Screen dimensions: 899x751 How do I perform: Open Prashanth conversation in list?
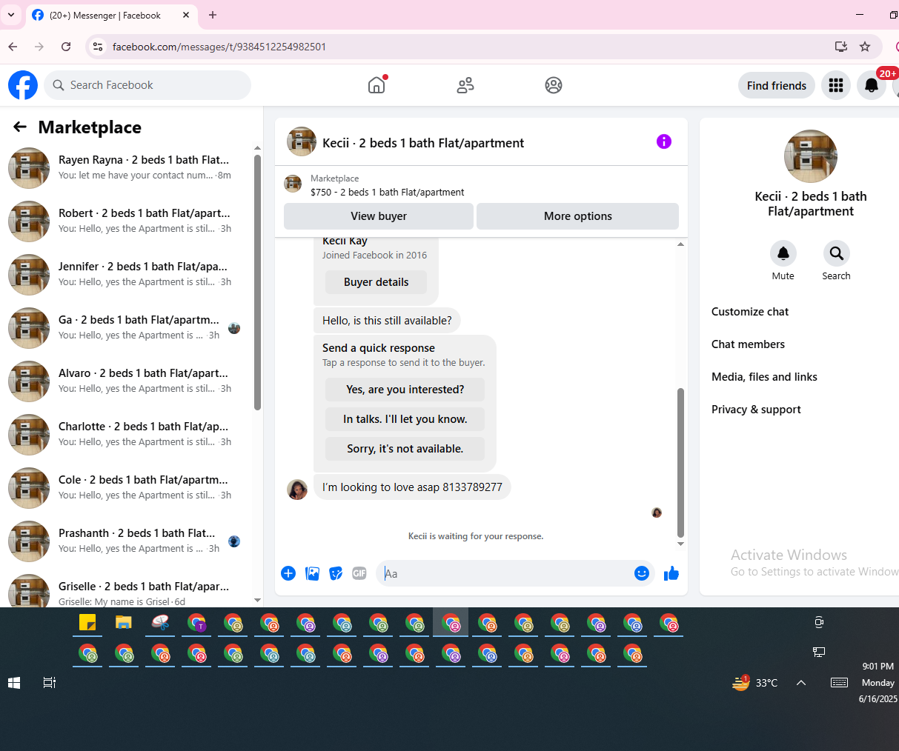click(x=126, y=541)
